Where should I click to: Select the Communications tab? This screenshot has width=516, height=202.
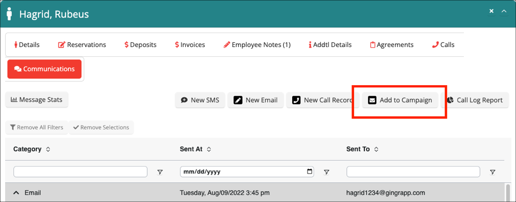[44, 69]
